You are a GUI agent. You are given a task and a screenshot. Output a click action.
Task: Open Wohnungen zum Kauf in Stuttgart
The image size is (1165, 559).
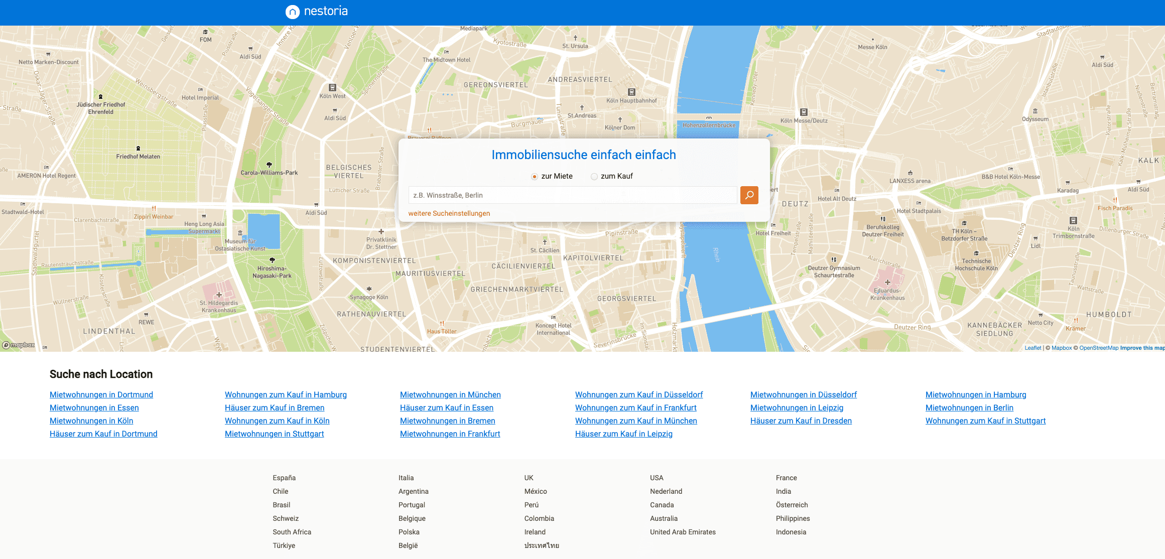985,421
